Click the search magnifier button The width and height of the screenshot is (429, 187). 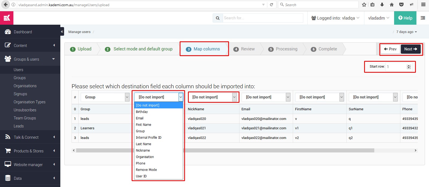pyautogui.click(x=218, y=18)
